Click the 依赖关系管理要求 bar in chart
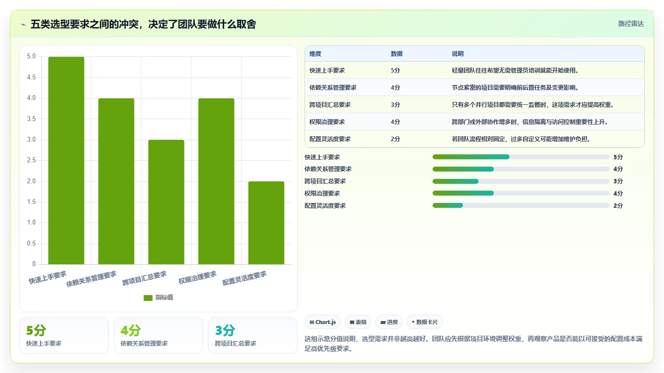Image resolution: width=664 pixels, height=373 pixels. pos(116,181)
